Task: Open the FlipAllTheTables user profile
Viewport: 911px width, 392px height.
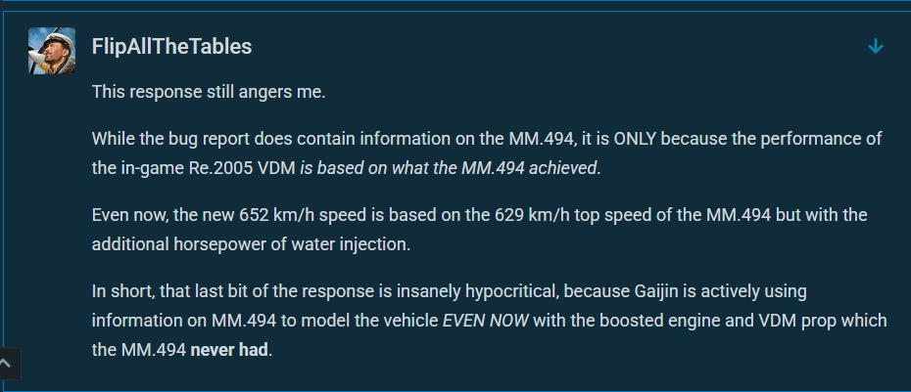Action: tap(171, 47)
